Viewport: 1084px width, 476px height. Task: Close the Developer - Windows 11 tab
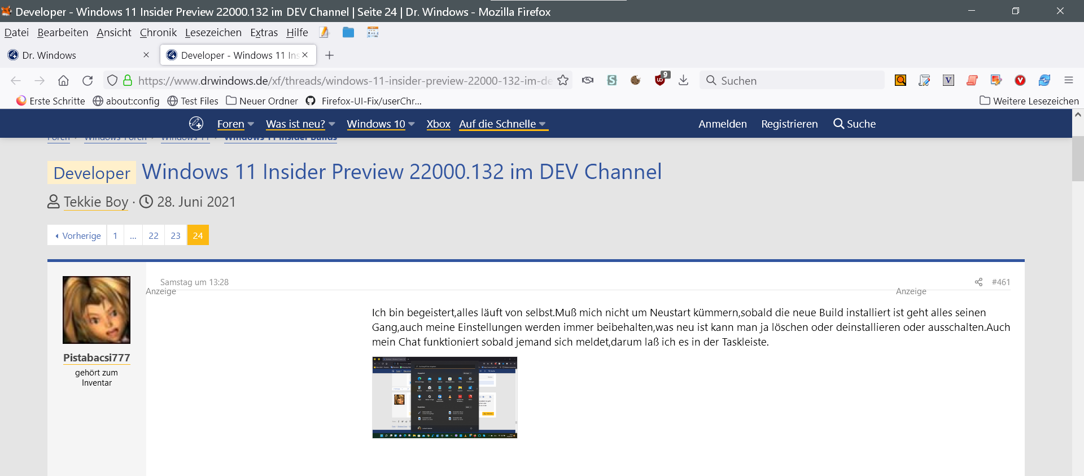click(x=305, y=55)
